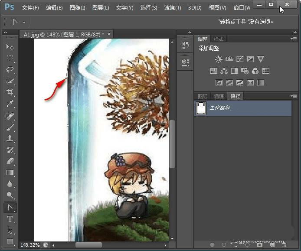Open the tool preset picker dropdown
This screenshot has width=301, height=251.
24,22
